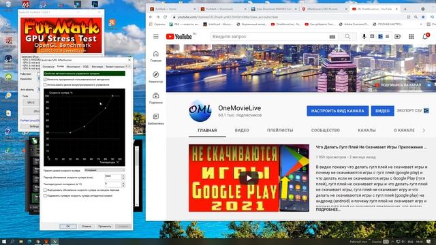Switch to the ВИДЕО channel tab
This screenshot has width=436, height=245.
[242, 130]
